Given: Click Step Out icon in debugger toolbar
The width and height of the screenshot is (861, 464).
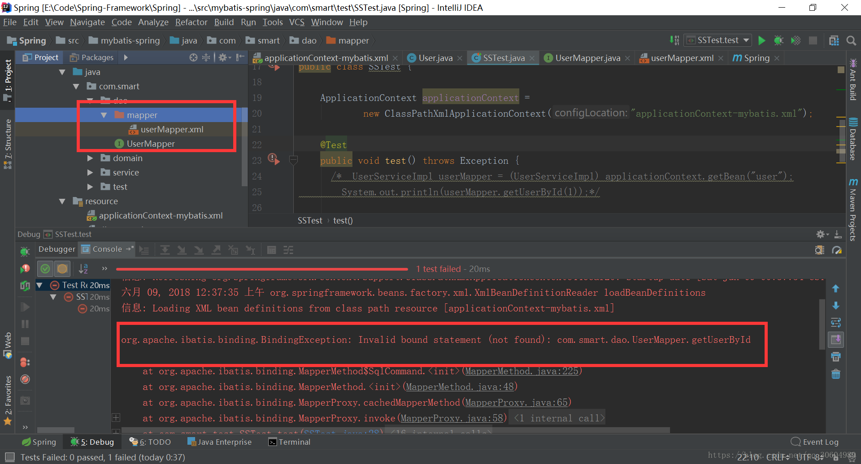Looking at the screenshot, I should coord(216,250).
